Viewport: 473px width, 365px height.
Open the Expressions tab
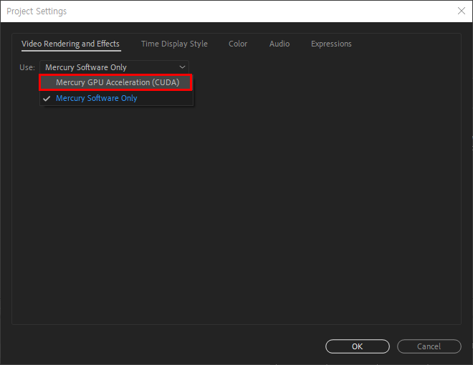pyautogui.click(x=331, y=44)
